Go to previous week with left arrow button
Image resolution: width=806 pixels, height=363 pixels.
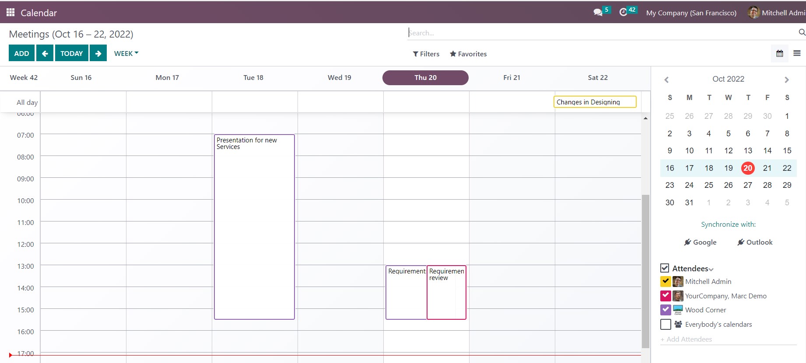[x=45, y=53]
